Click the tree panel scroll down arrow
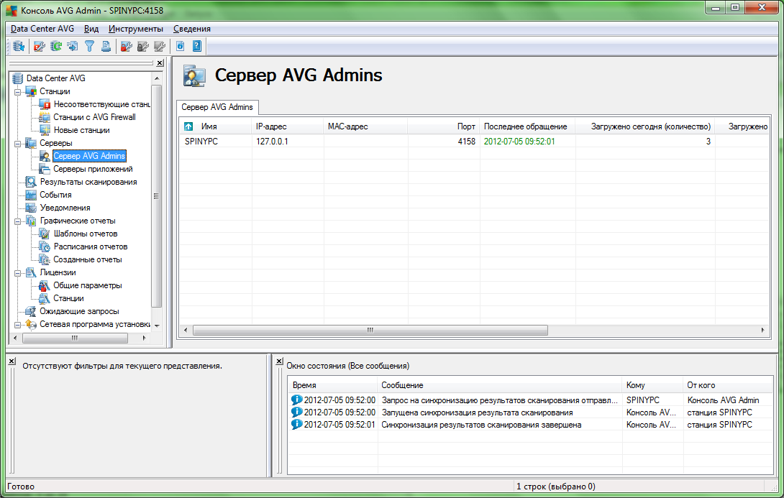The height and width of the screenshot is (498, 784). (x=157, y=326)
